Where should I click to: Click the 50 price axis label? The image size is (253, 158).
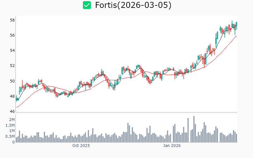(12, 81)
